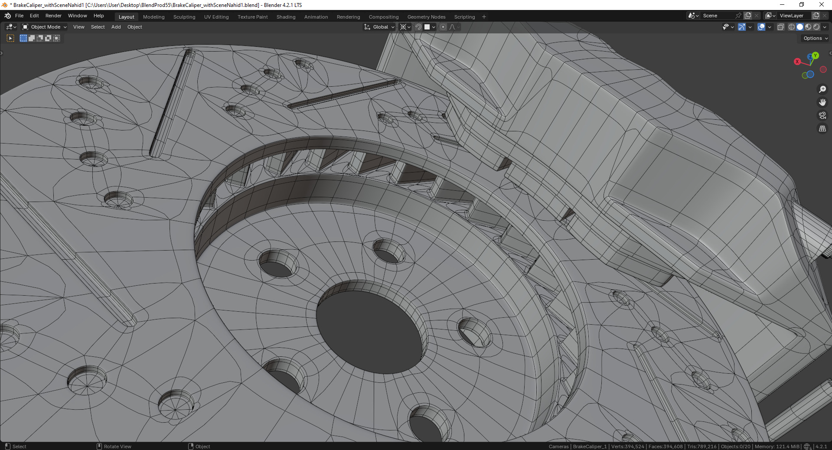
Task: Open the viewport Add menu
Action: [x=116, y=27]
